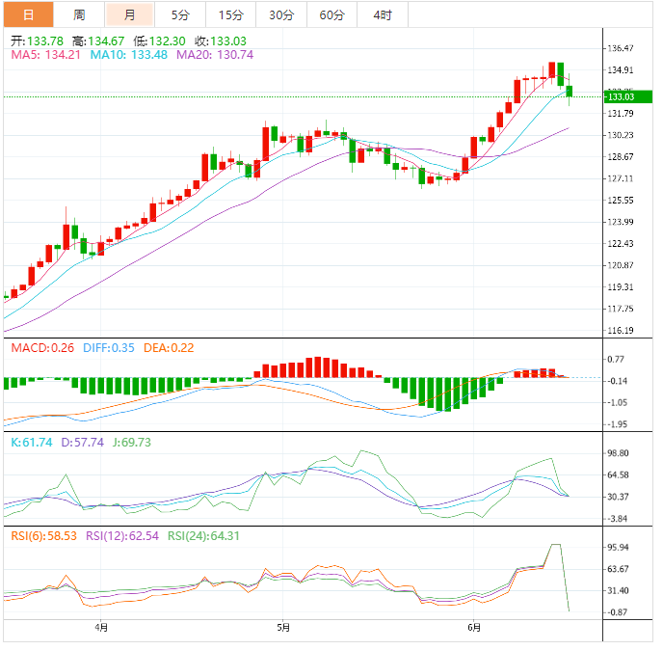The height and width of the screenshot is (650, 663).
Task: Click the 4月 date marker on time axis
Action: (101, 628)
